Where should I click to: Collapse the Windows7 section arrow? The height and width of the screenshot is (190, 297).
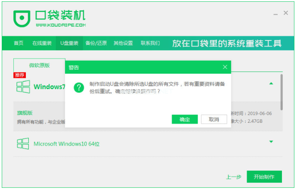pos(271,84)
